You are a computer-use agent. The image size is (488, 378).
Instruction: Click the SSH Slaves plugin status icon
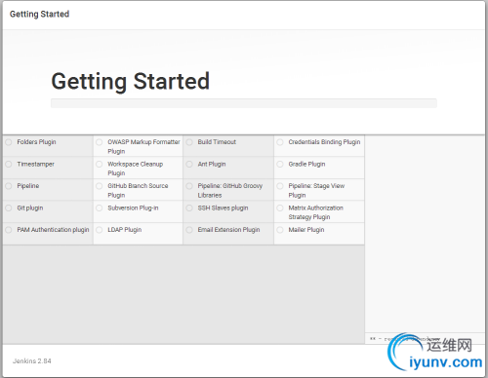[189, 208]
